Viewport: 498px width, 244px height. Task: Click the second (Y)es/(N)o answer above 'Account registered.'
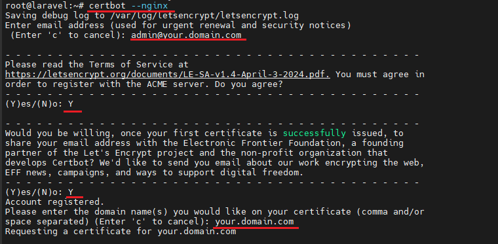(x=71, y=192)
